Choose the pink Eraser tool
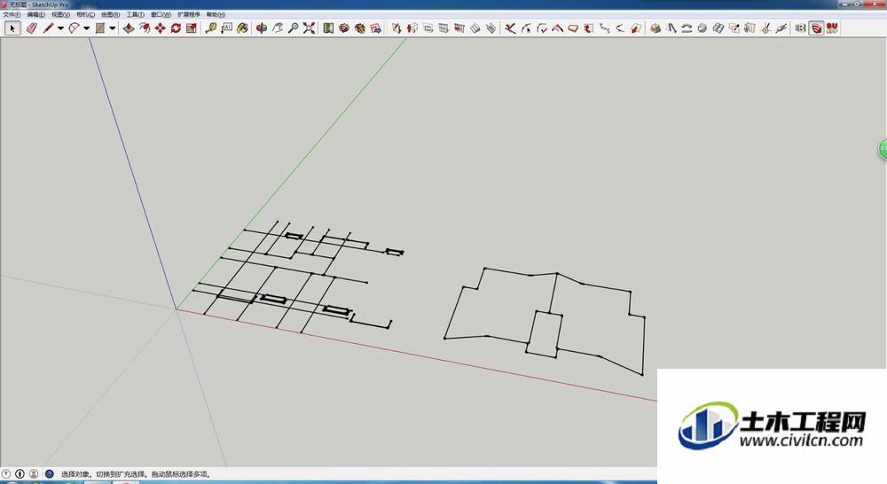Image resolution: width=887 pixels, height=484 pixels. (x=32, y=27)
